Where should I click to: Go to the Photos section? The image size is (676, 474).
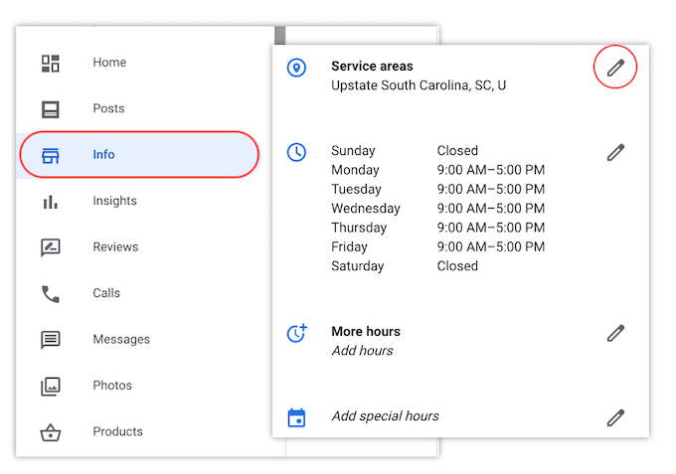click(111, 386)
